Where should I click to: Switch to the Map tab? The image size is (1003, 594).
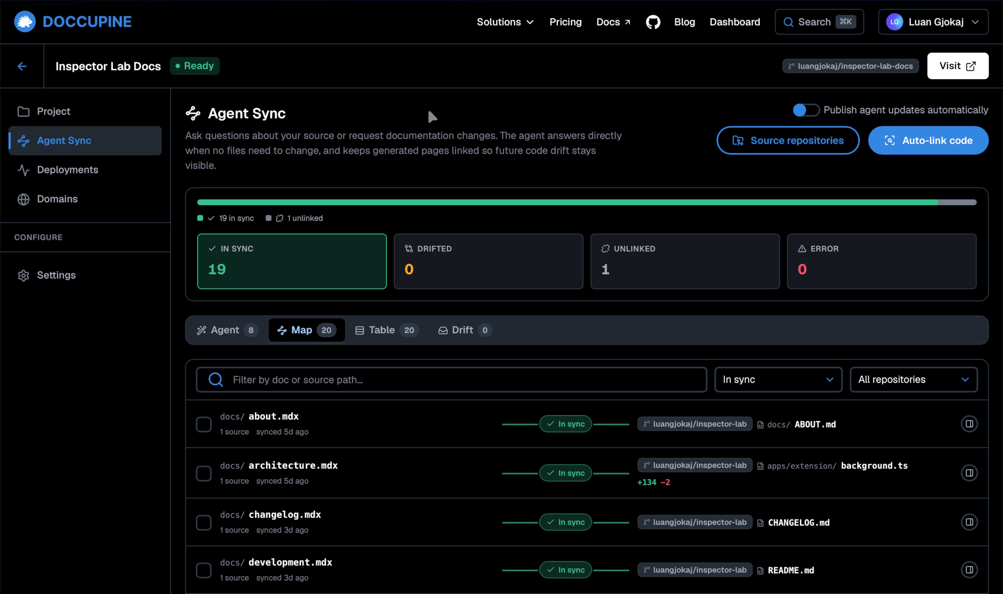pos(306,330)
